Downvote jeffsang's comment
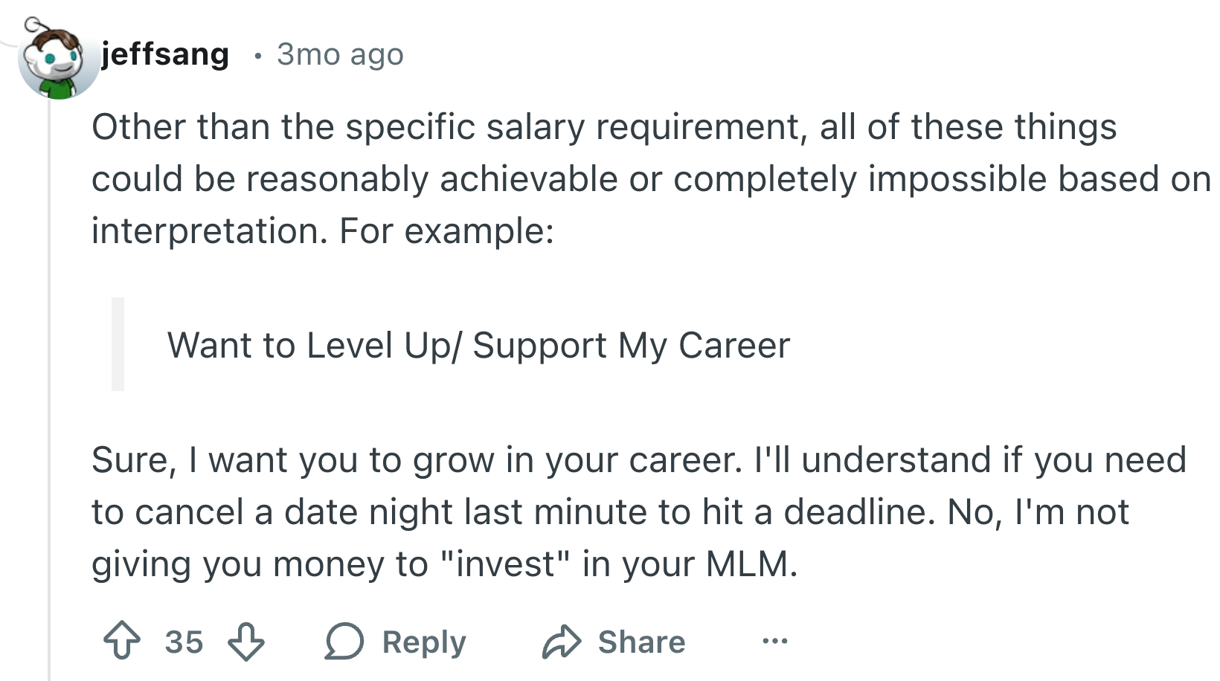The height and width of the screenshot is (681, 1220). tap(245, 642)
